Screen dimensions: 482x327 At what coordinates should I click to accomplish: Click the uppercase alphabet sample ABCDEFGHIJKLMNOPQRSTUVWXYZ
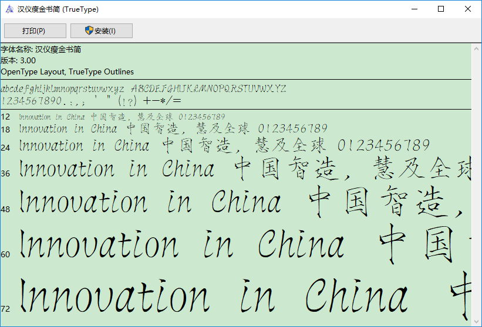(x=209, y=89)
